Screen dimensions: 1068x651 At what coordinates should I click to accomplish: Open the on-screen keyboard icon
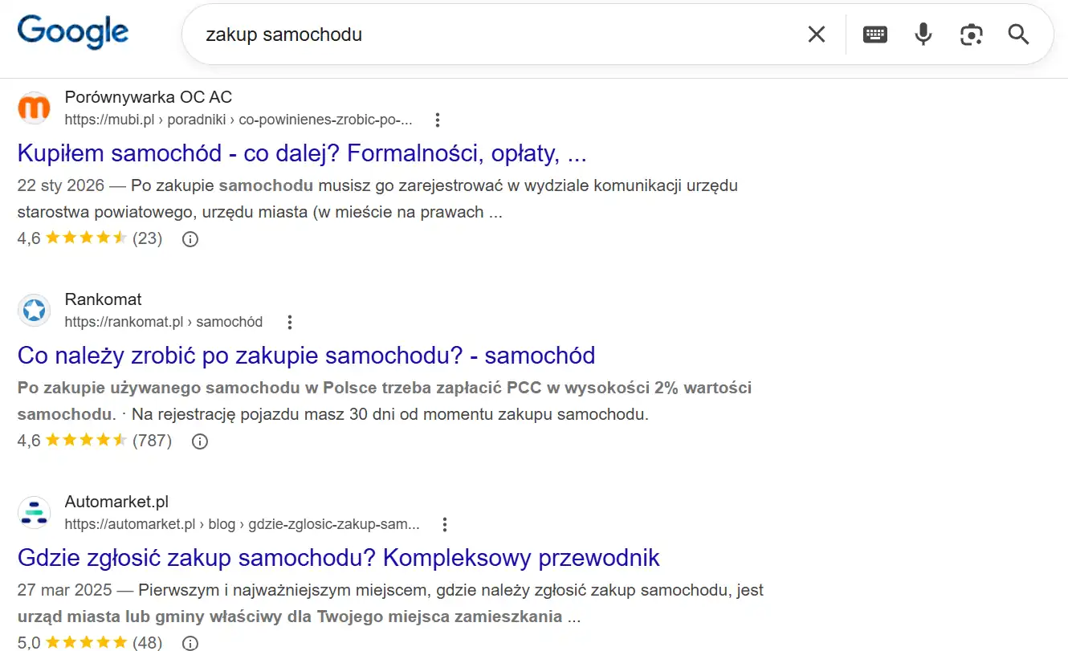coord(874,34)
